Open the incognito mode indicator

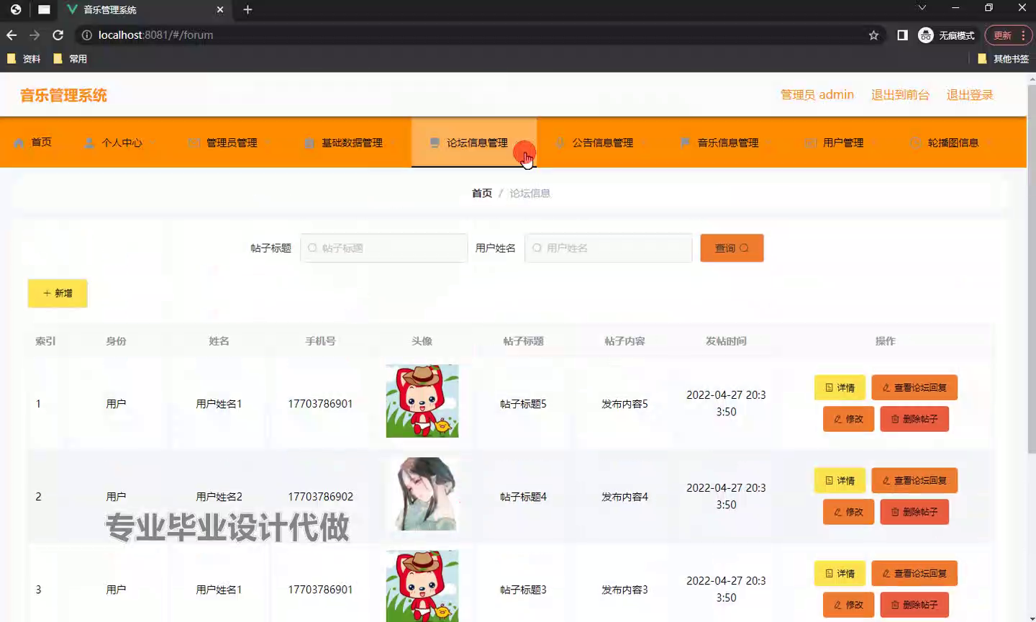946,35
